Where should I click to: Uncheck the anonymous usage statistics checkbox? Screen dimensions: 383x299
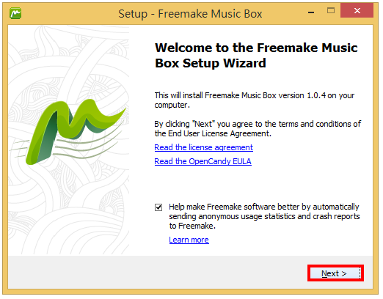pyautogui.click(x=158, y=207)
